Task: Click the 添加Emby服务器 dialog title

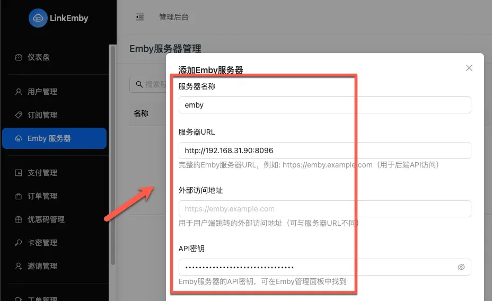Action: 210,69
